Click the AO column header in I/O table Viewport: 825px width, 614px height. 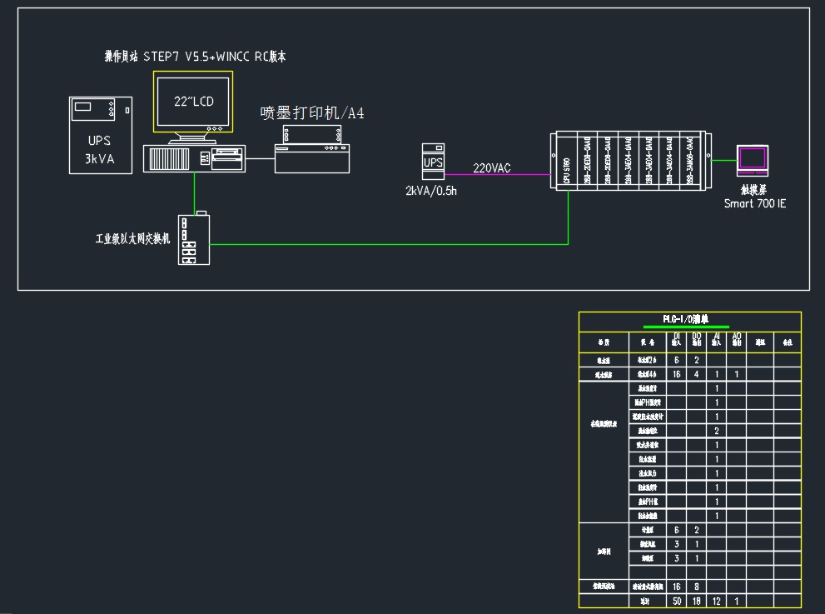coord(736,338)
